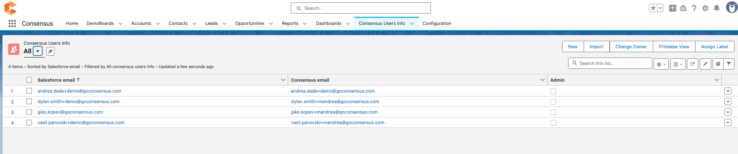Screen dimensions: 738x154
Task: Click the Consensus orange logo
Action: [10, 8]
